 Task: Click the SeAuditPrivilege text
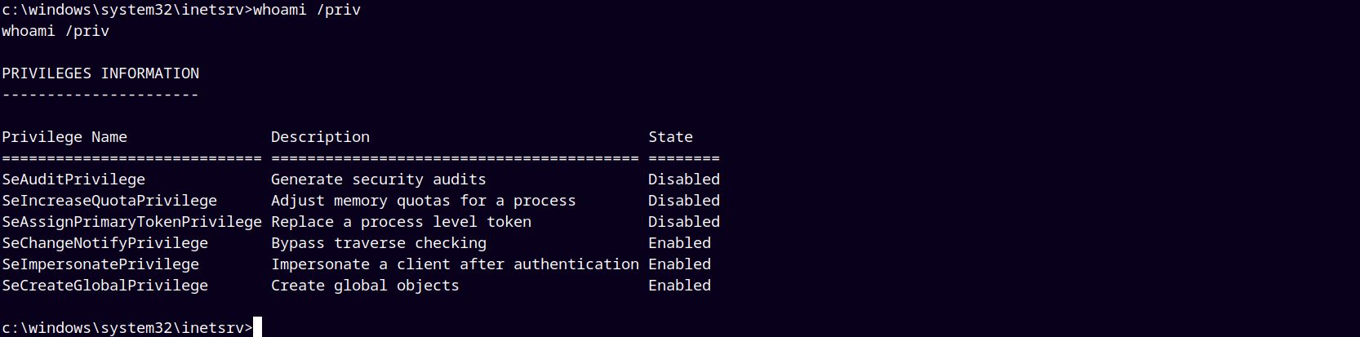pos(73,180)
